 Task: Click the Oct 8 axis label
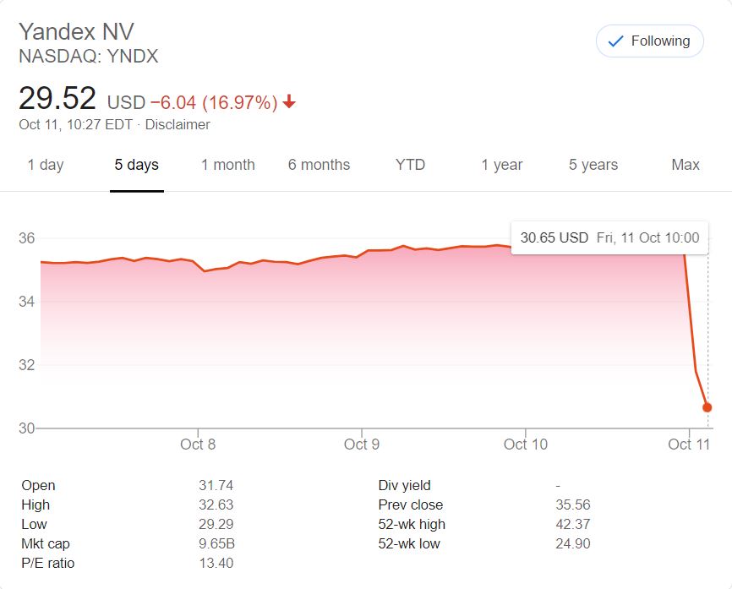(198, 444)
